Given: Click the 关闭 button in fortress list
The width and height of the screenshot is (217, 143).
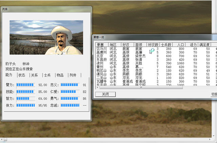Looking at the screenshot, I should 105,94.
